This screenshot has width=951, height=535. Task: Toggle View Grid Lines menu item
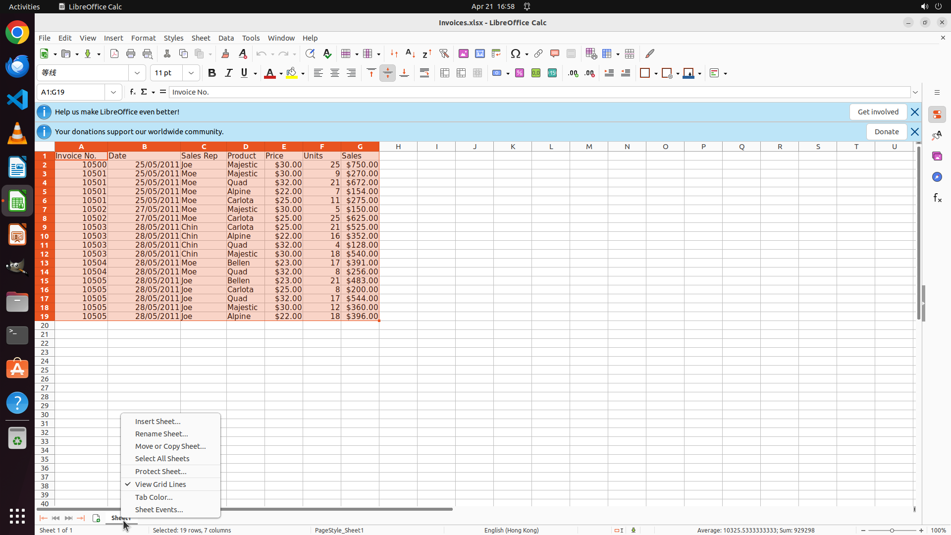point(160,484)
